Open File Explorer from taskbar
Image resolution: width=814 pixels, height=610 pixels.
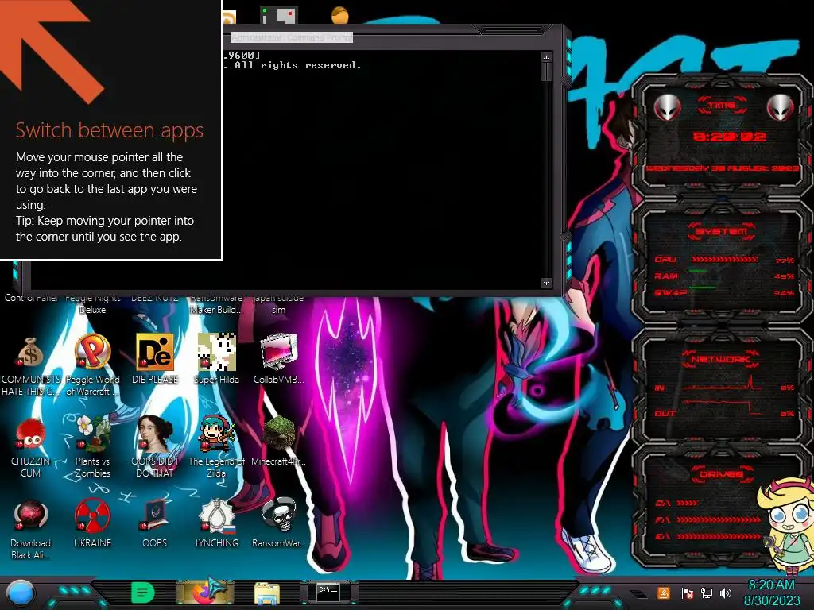tap(267, 593)
